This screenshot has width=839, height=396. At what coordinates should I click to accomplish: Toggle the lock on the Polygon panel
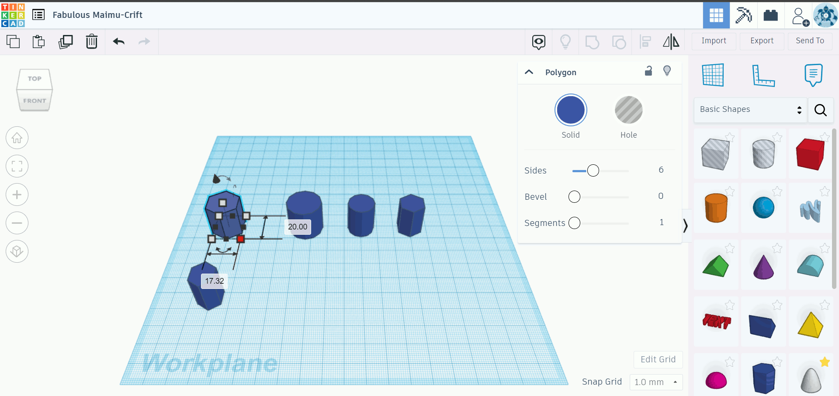(x=648, y=70)
